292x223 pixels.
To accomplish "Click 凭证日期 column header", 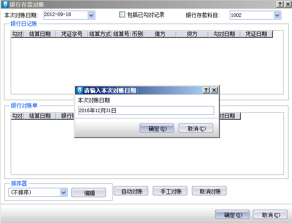I will [256, 34].
